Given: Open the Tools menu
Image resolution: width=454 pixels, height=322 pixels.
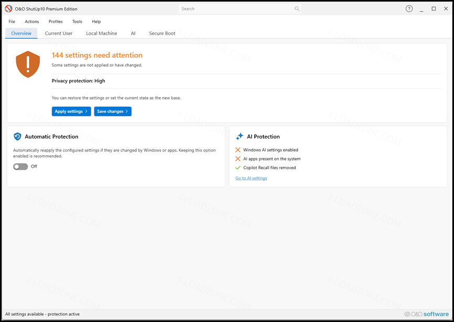Looking at the screenshot, I should point(77,22).
